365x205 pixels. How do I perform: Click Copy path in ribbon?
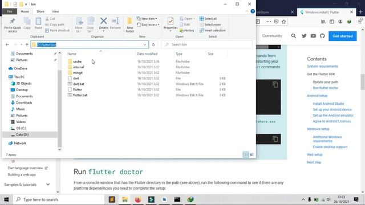click(x=55, y=24)
